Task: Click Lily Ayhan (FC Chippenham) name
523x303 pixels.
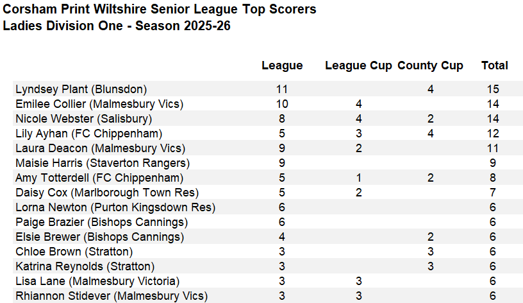Action: [x=88, y=134]
